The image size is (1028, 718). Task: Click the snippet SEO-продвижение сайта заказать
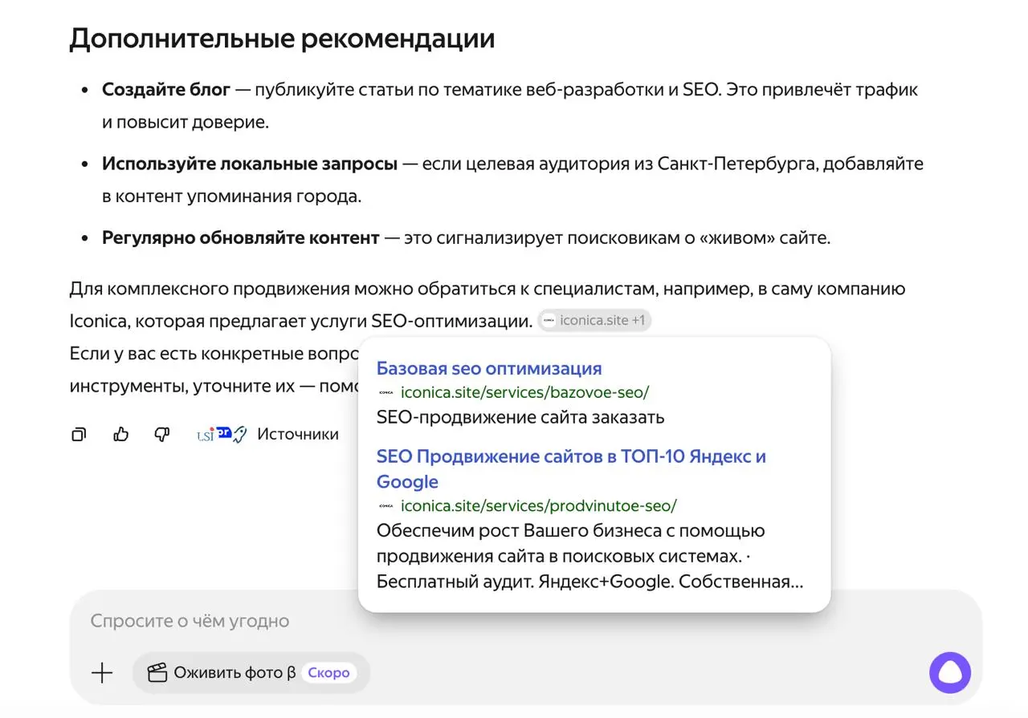520,418
